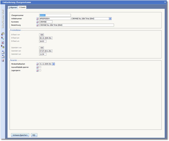Screen dimensions: 169x141
Task: Click the note icon beside Lagersperre
Action: point(37,70)
